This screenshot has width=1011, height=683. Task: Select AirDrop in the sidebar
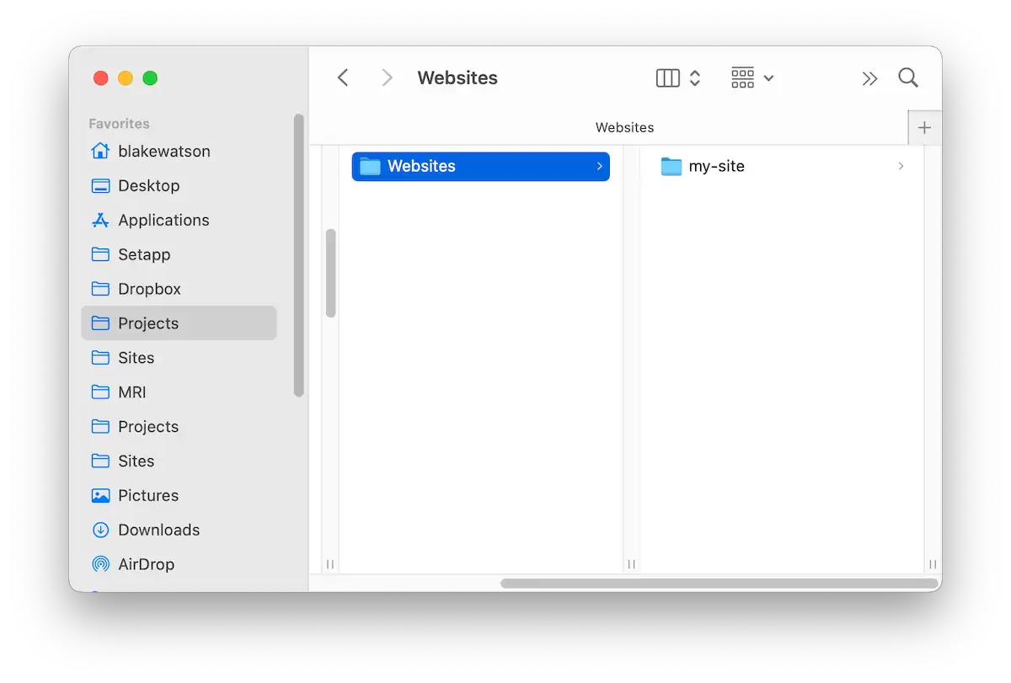pyautogui.click(x=147, y=564)
